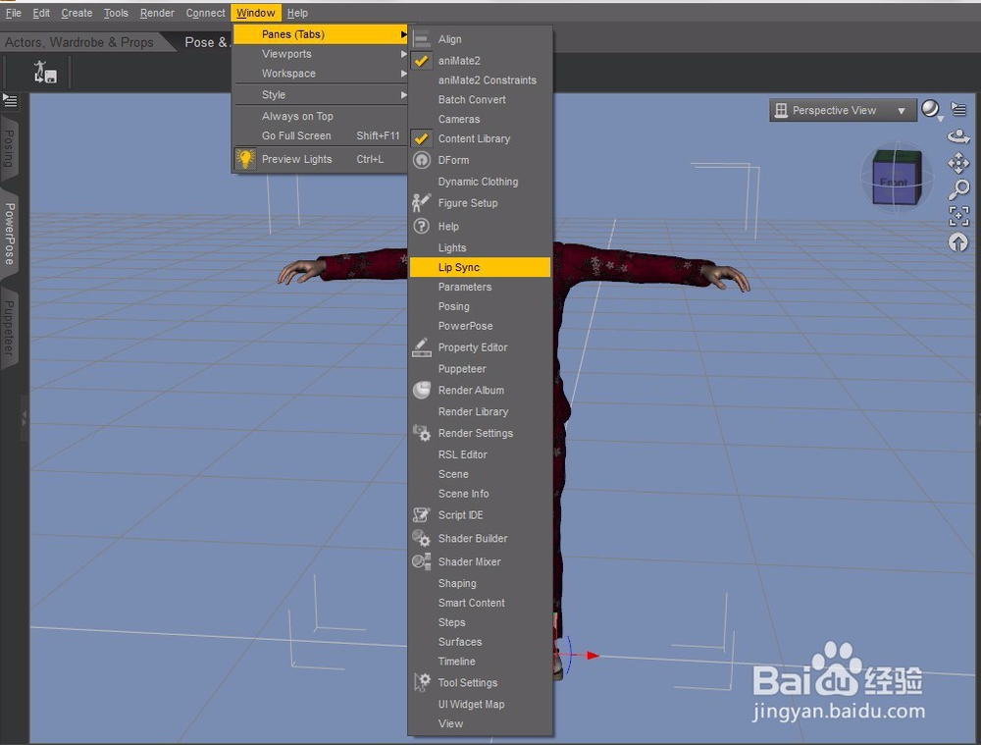Uncheck the Content Library pane checkmark
This screenshot has height=745, width=981.
click(422, 138)
